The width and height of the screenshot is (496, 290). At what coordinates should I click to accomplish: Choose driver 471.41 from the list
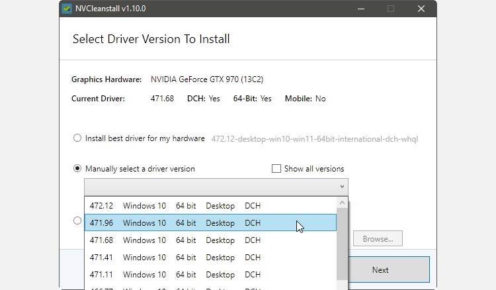(x=210, y=257)
